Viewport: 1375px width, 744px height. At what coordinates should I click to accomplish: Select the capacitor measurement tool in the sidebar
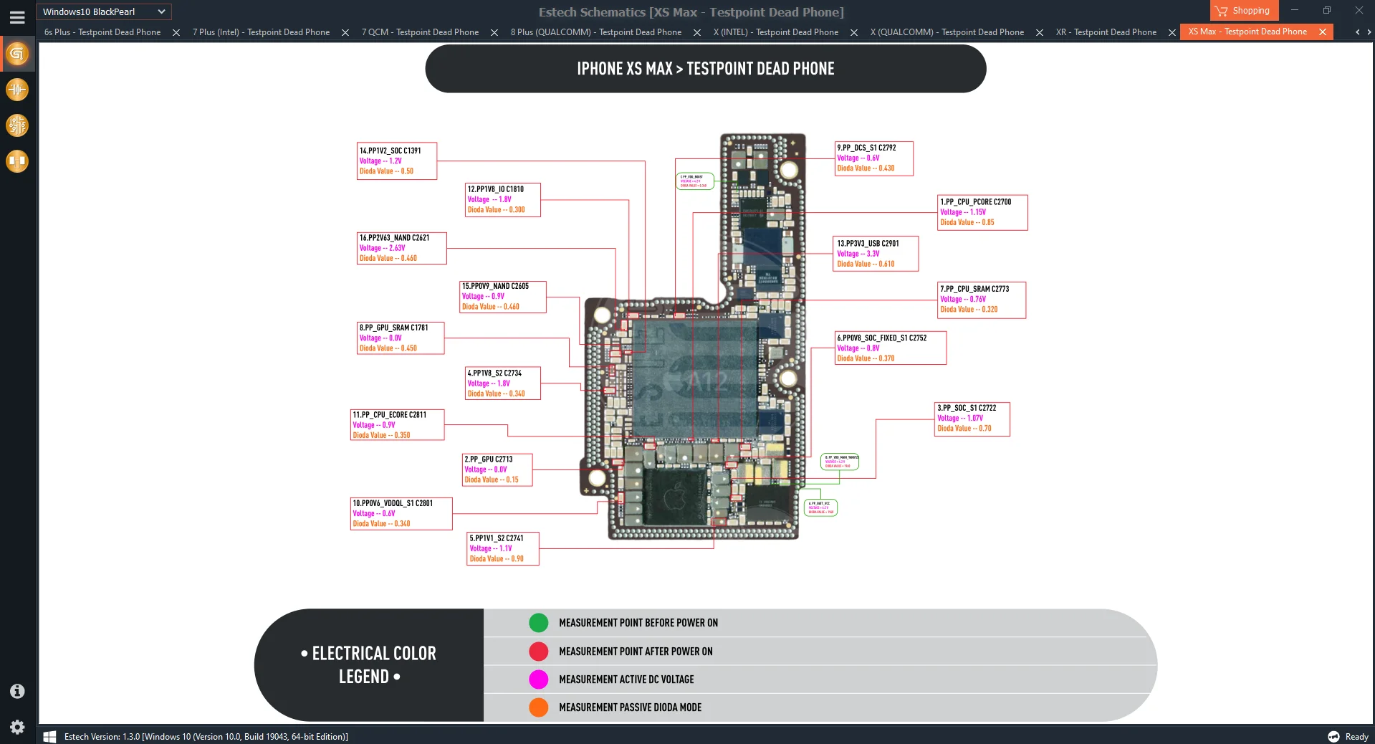[x=17, y=90]
